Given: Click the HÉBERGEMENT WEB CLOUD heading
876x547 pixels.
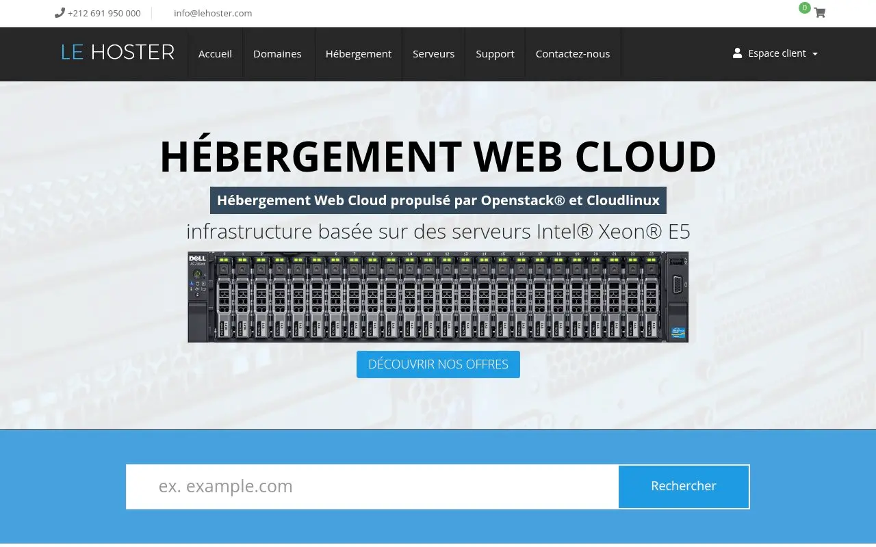Looking at the screenshot, I should (438, 156).
